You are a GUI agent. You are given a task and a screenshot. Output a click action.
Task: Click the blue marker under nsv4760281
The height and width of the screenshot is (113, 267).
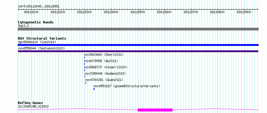pyautogui.click(x=86, y=83)
